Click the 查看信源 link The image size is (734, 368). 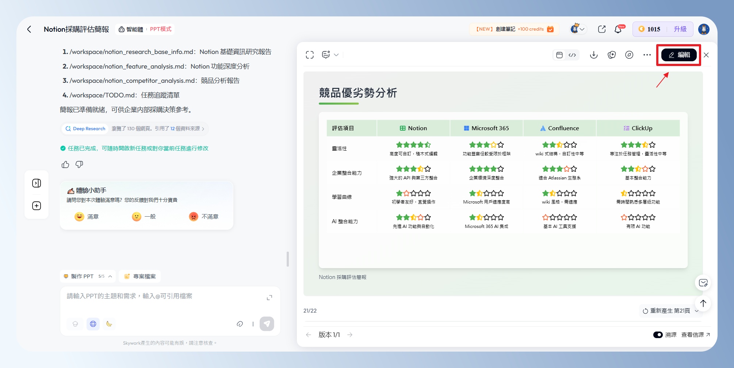coord(695,335)
